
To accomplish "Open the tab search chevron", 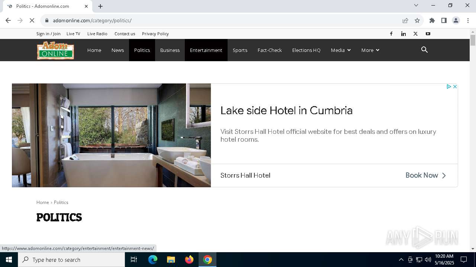I will 416,5.
